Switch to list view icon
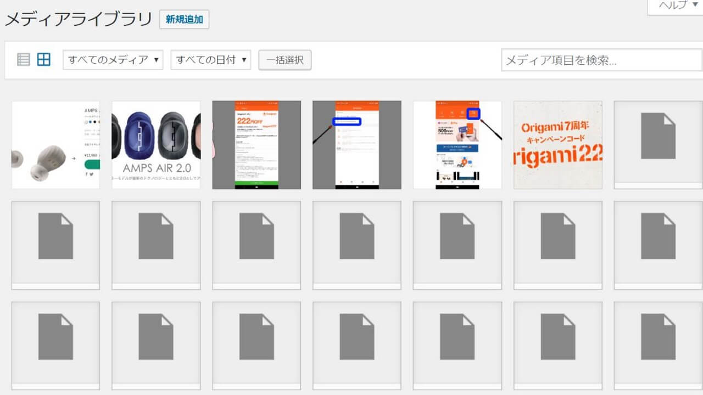The width and height of the screenshot is (703, 395). click(x=23, y=59)
